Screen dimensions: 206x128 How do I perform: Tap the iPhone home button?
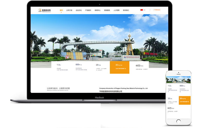179,121
